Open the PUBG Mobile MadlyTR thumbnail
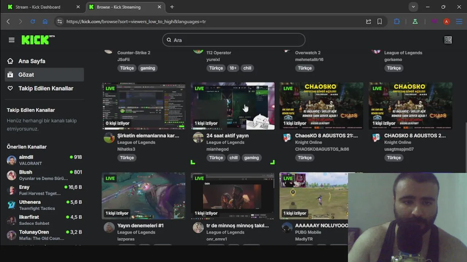Viewport: 467px width, 262px height. tap(314, 196)
